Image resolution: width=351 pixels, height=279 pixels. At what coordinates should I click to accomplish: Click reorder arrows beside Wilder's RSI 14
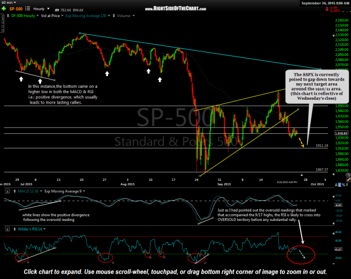(x=15, y=229)
